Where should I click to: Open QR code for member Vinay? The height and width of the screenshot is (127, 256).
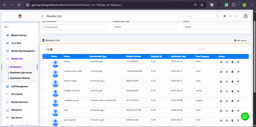(221, 62)
